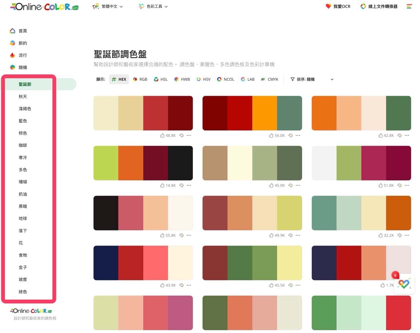The height and width of the screenshot is (333, 420).
Task: Open the three-dots menu beside 56.0K palette
Action: click(298, 135)
